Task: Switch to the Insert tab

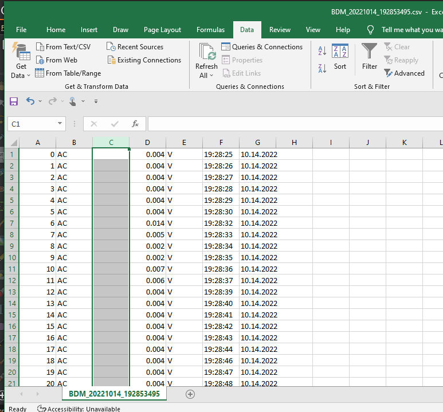Action: tap(89, 30)
